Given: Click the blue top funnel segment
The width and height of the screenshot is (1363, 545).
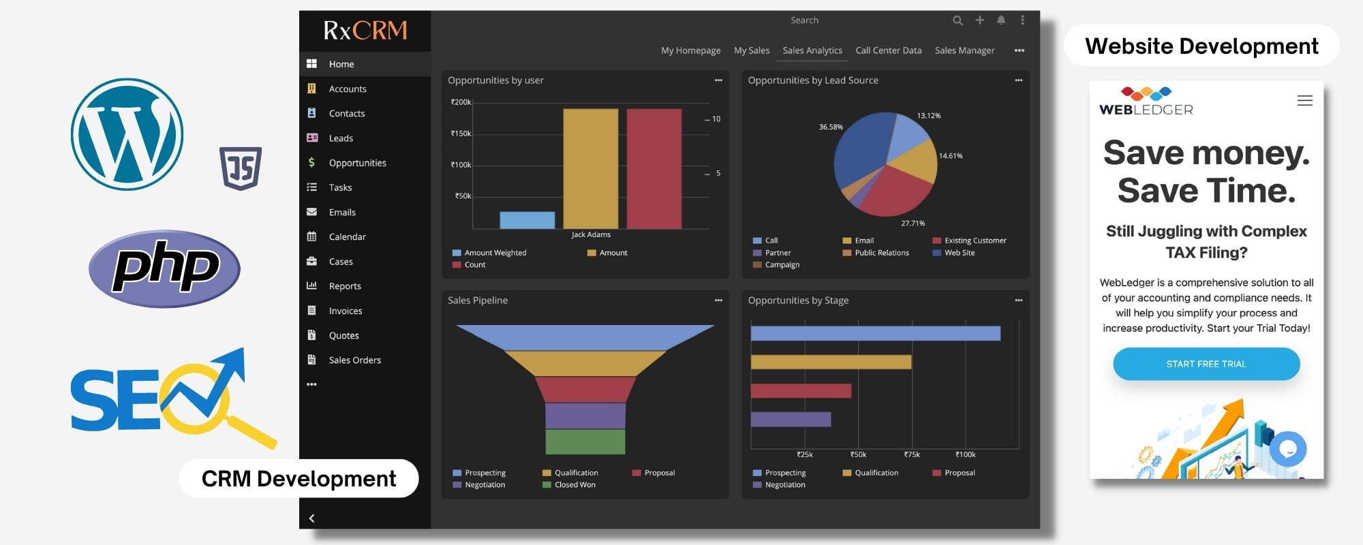Looking at the screenshot, I should click(585, 337).
